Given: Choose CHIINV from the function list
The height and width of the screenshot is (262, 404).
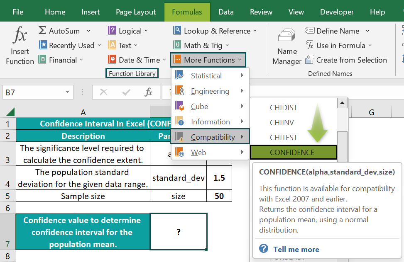Looking at the screenshot, I should point(293,123).
